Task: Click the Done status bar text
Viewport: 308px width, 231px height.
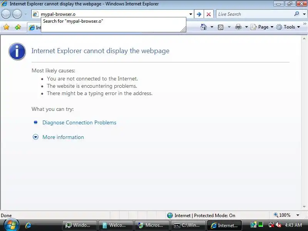Action: pyautogui.click(x=6, y=216)
